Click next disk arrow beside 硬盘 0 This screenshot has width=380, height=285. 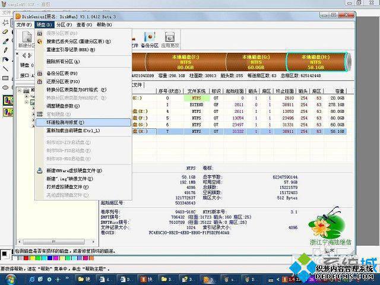(30, 55)
